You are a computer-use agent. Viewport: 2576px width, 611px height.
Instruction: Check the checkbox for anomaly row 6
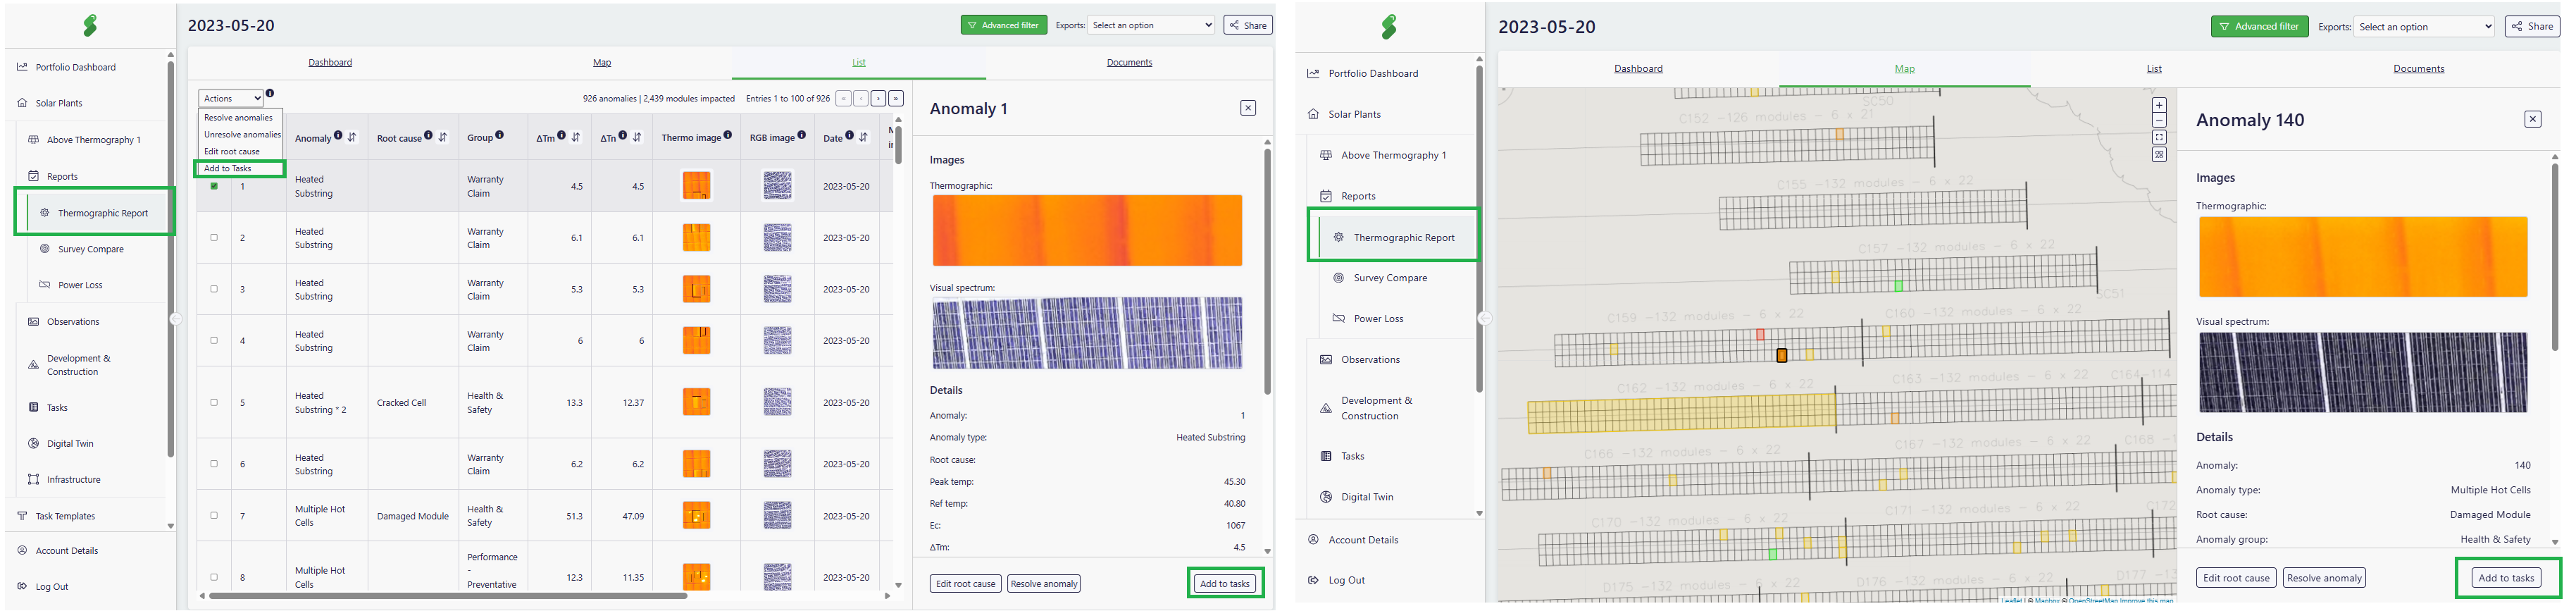(214, 464)
